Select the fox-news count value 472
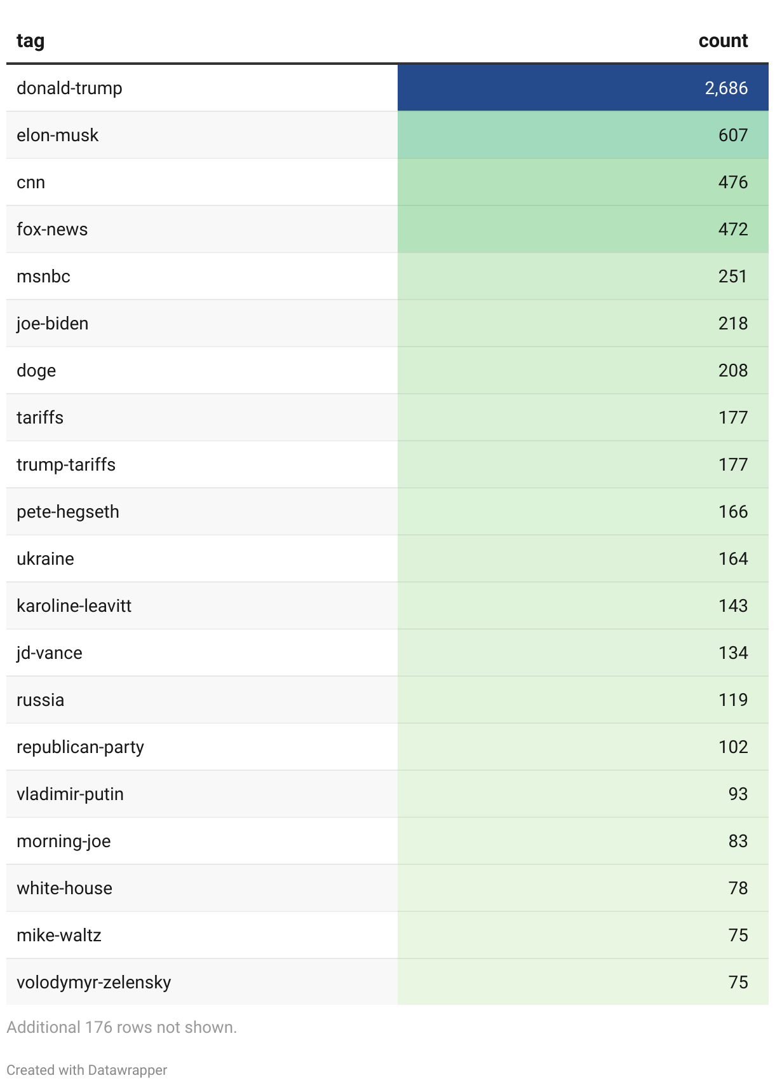This screenshot has width=775, height=1085. pyautogui.click(x=732, y=229)
